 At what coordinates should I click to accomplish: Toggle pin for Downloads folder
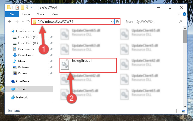51,55
